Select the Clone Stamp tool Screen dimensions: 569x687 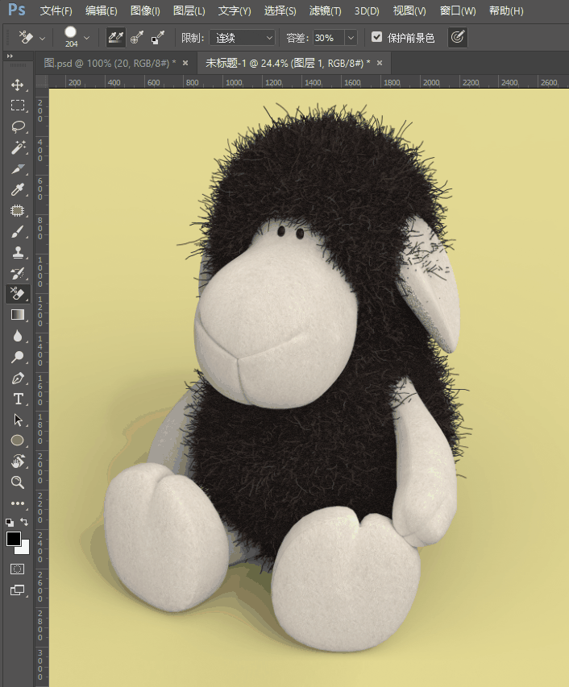click(x=17, y=252)
